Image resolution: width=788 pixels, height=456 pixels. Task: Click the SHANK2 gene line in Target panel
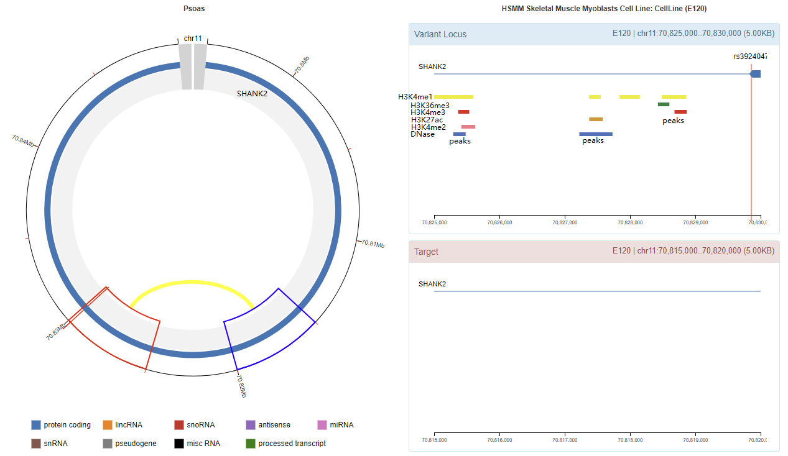(x=597, y=291)
